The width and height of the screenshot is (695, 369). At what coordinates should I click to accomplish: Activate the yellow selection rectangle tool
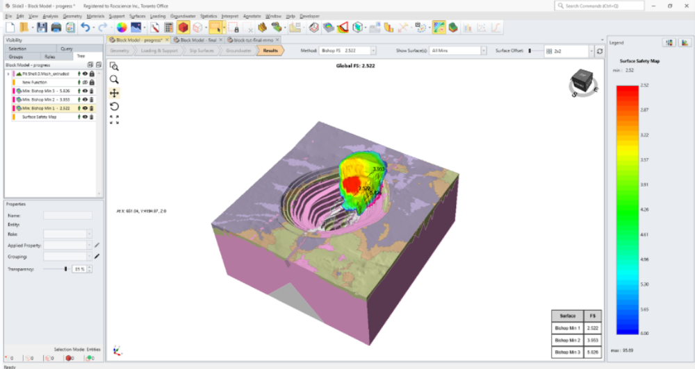point(215,28)
